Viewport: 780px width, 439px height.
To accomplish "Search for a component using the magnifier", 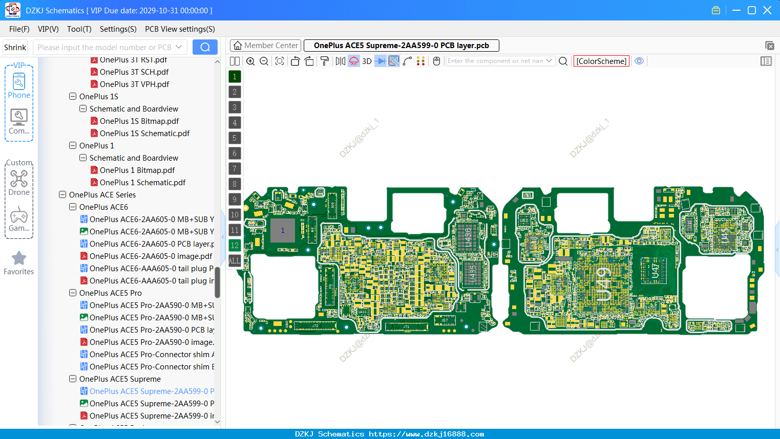I will [563, 61].
